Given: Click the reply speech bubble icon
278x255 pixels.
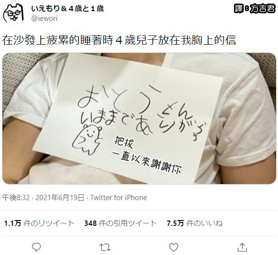Looking at the screenshot, I should (x=36, y=247).
